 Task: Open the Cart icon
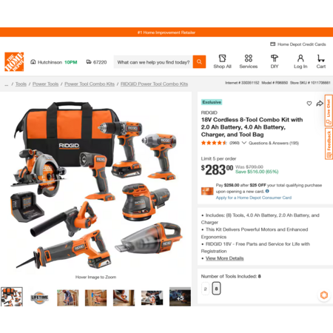pos(320,58)
